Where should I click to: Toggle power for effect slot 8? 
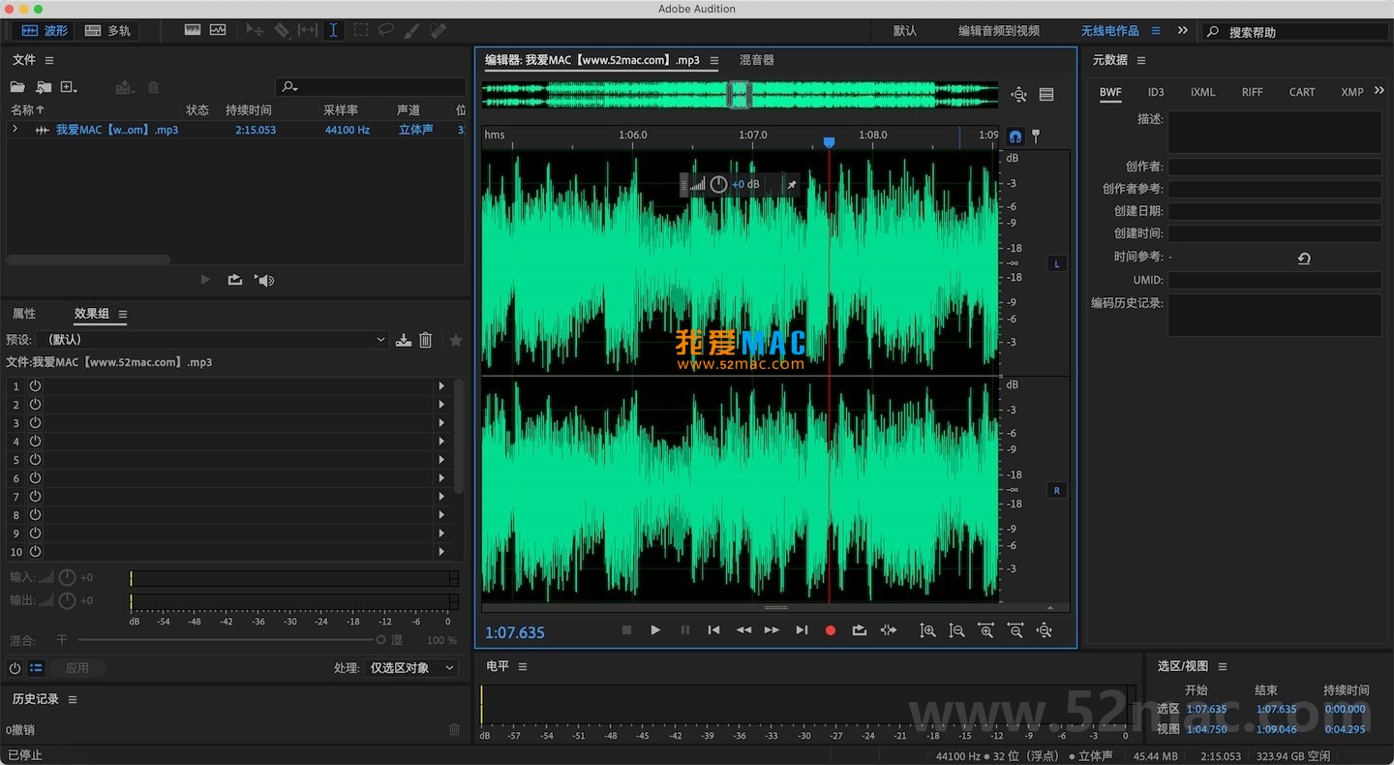(35, 514)
